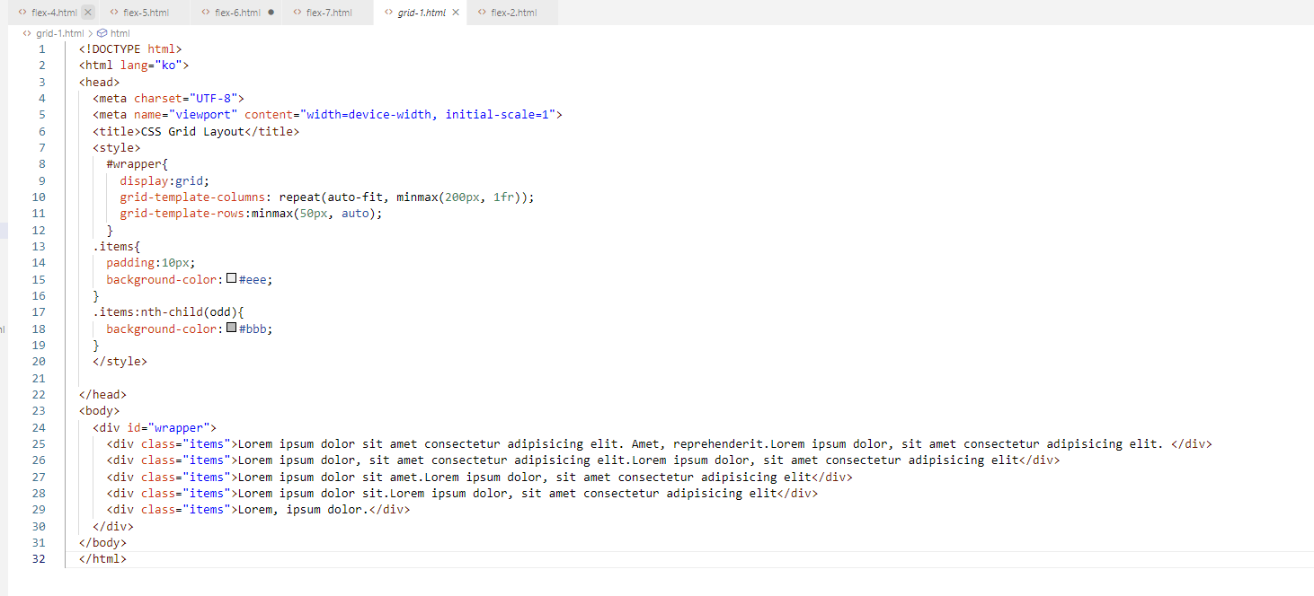Click the html cube icon in breadcrumb

point(102,33)
